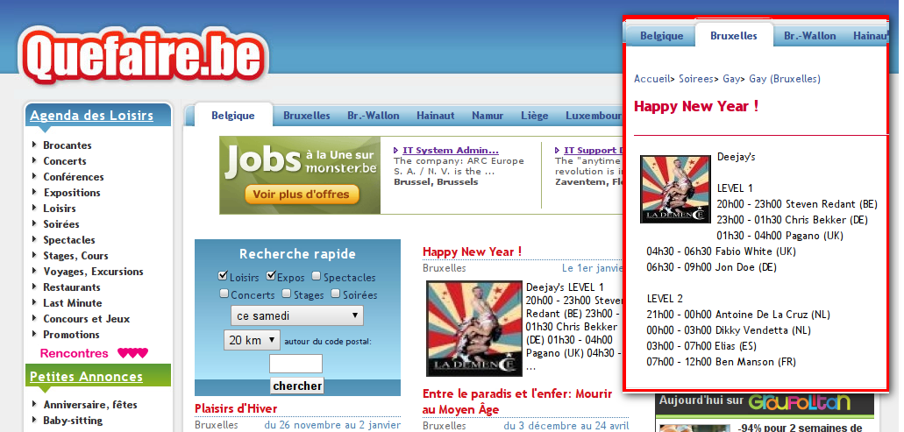Viewport: 904px width, 432px height.
Task: Open the Rencontres link
Action: pos(75,353)
